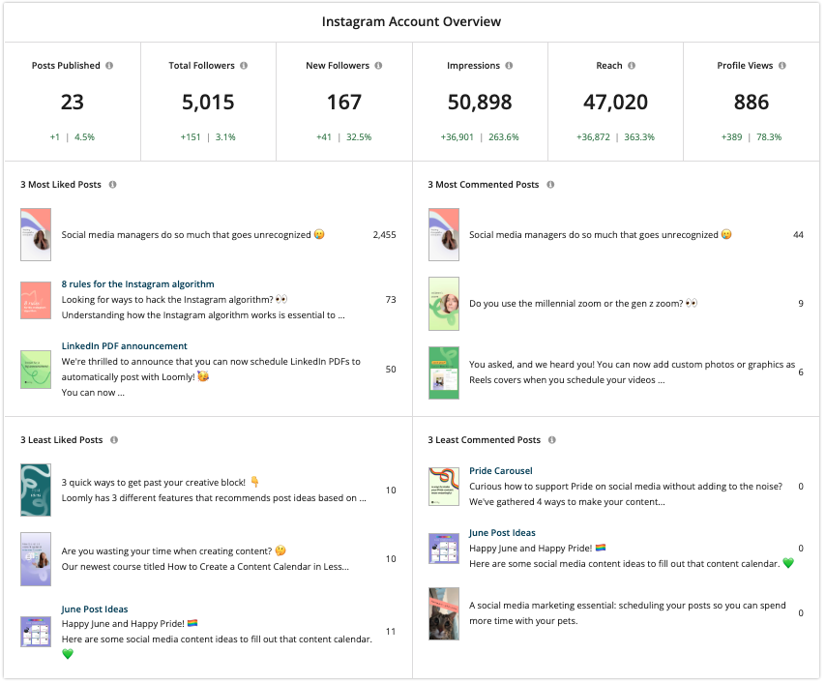This screenshot has height=684, width=826.
Task: Click the June Post Ideas link under Least Liked
Action: click(94, 609)
